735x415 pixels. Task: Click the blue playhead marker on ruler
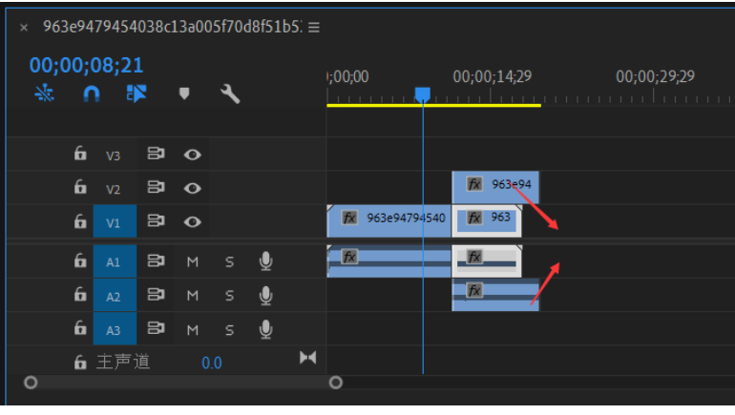coord(422,94)
